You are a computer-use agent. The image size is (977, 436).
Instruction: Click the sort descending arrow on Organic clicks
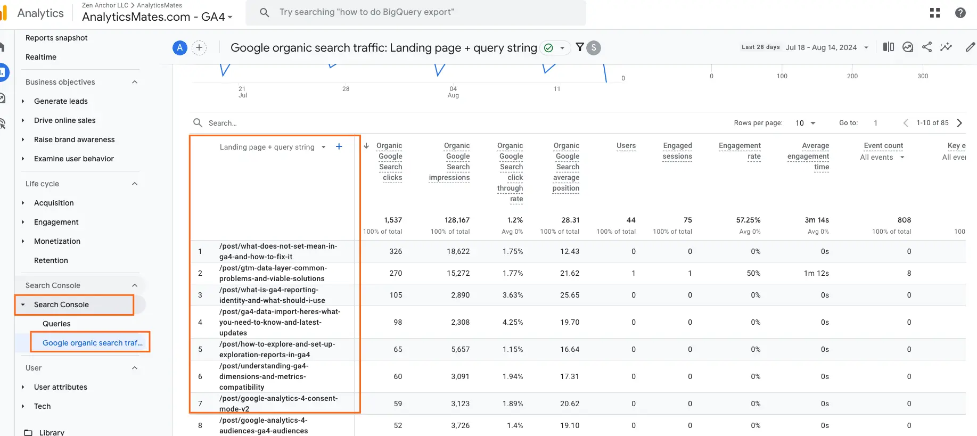[x=366, y=145]
